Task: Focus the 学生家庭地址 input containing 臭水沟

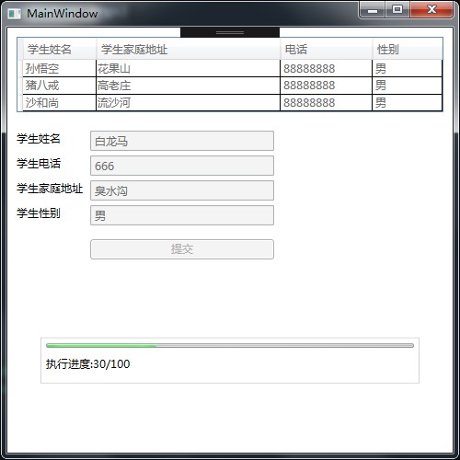Action: (x=182, y=190)
